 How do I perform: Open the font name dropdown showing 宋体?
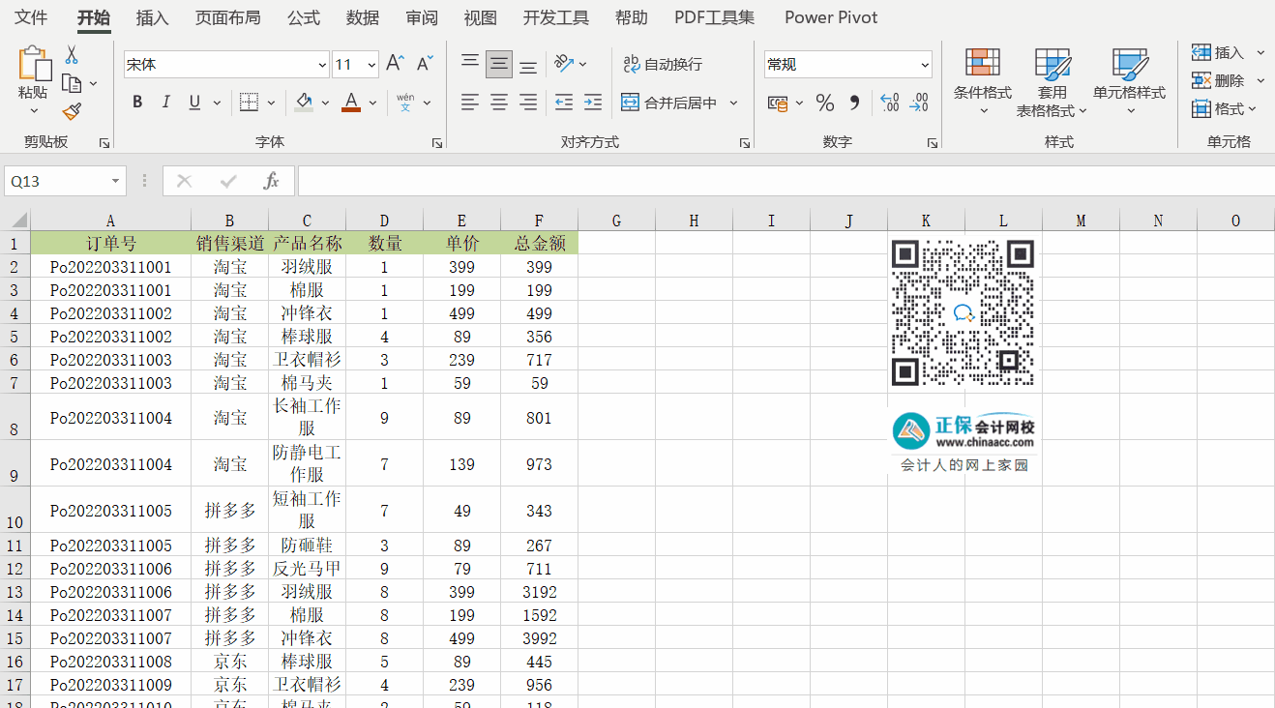322,65
